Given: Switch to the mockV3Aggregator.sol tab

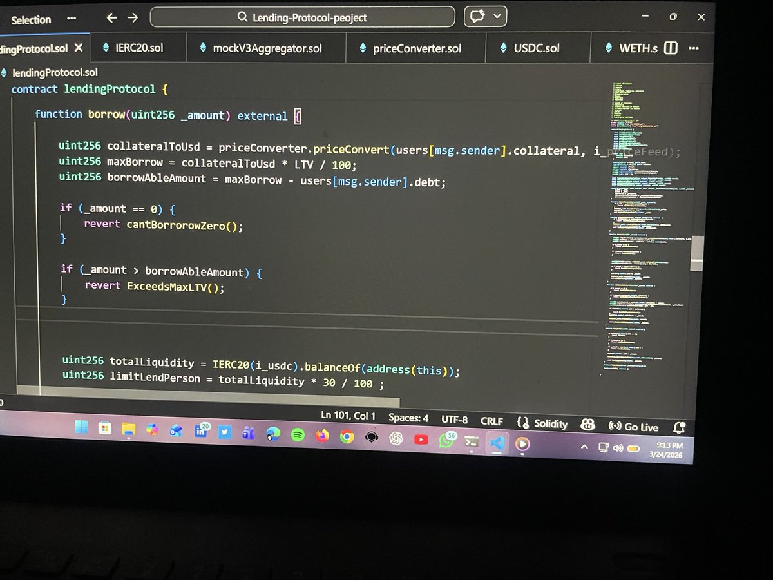Looking at the screenshot, I should click(266, 48).
